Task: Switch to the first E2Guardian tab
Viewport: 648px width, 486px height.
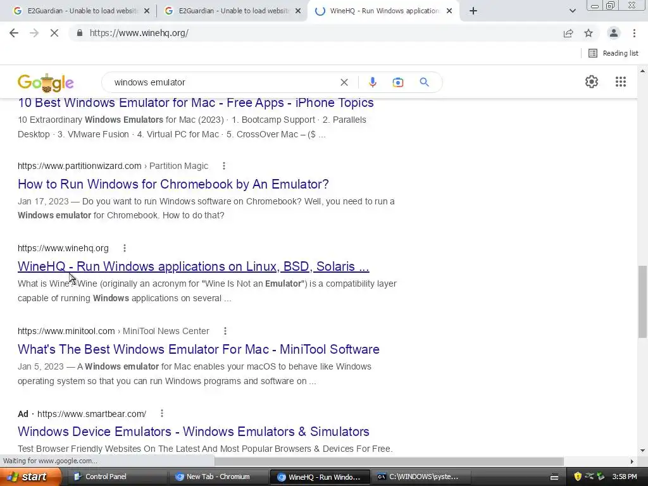Action: pyautogui.click(x=75, y=11)
